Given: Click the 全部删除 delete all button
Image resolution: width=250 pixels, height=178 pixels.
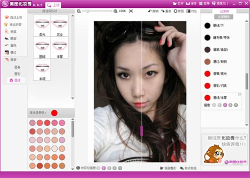Looking at the screenshot, I should click(224, 17).
